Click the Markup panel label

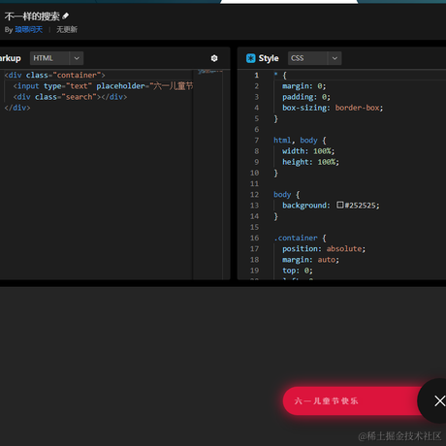(x=11, y=58)
